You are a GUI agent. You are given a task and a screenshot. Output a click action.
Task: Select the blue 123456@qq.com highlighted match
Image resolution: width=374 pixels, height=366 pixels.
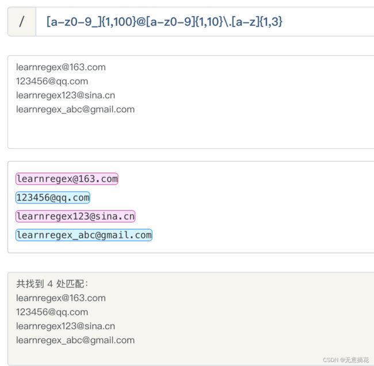click(x=53, y=198)
